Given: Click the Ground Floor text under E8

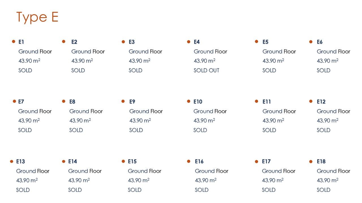Looking at the screenshot, I should pyautogui.click(x=86, y=111).
